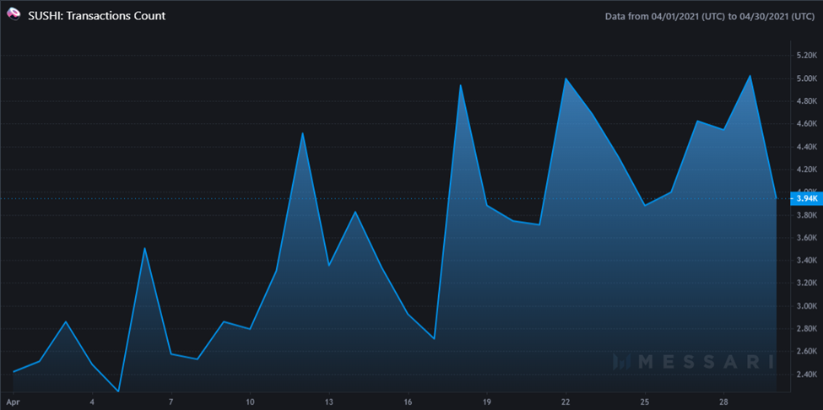Screen dimensions: 823x410
Task: Click the April 17 trough data point
Action: click(434, 338)
